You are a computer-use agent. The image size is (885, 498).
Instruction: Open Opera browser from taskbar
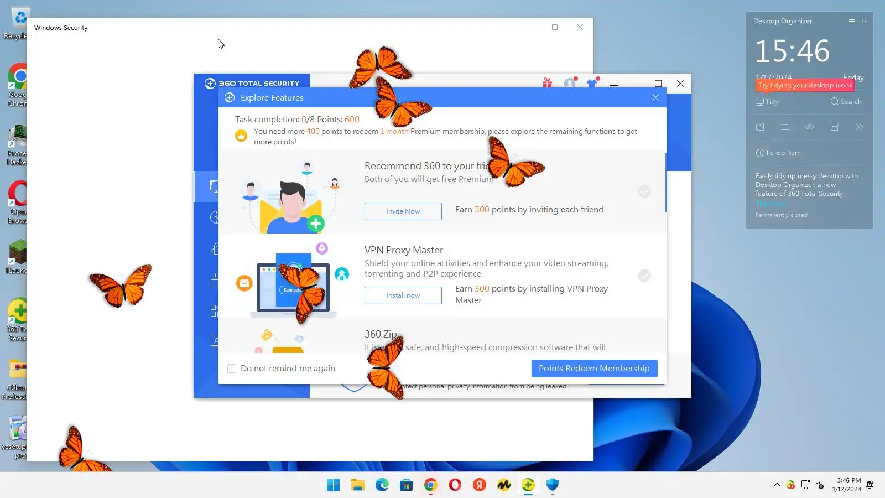tap(455, 485)
